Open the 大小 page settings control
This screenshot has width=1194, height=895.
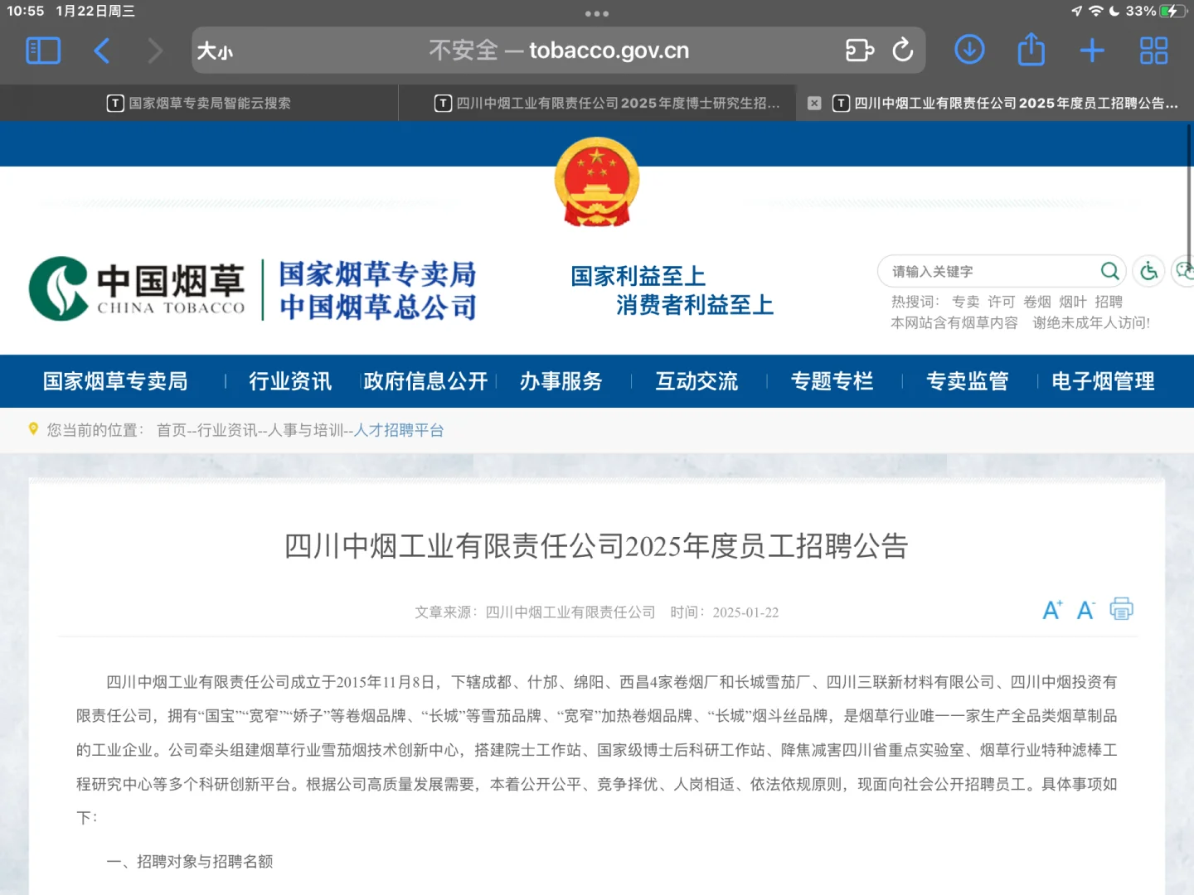click(x=214, y=51)
